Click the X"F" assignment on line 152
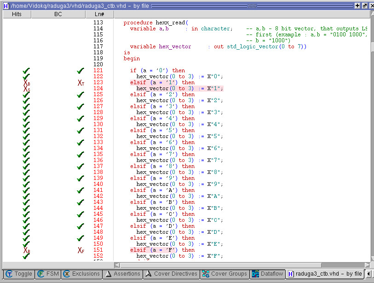Screen dimensions: 374x283 coord(179,256)
